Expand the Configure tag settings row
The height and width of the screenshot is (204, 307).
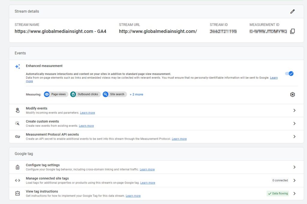294,167
